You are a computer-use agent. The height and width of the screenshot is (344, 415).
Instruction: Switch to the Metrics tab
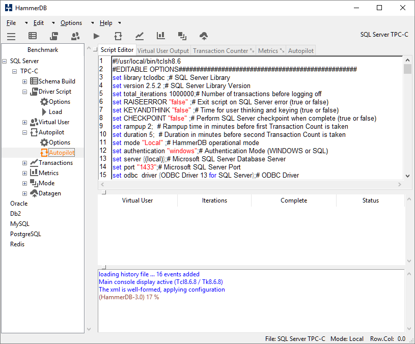point(271,51)
